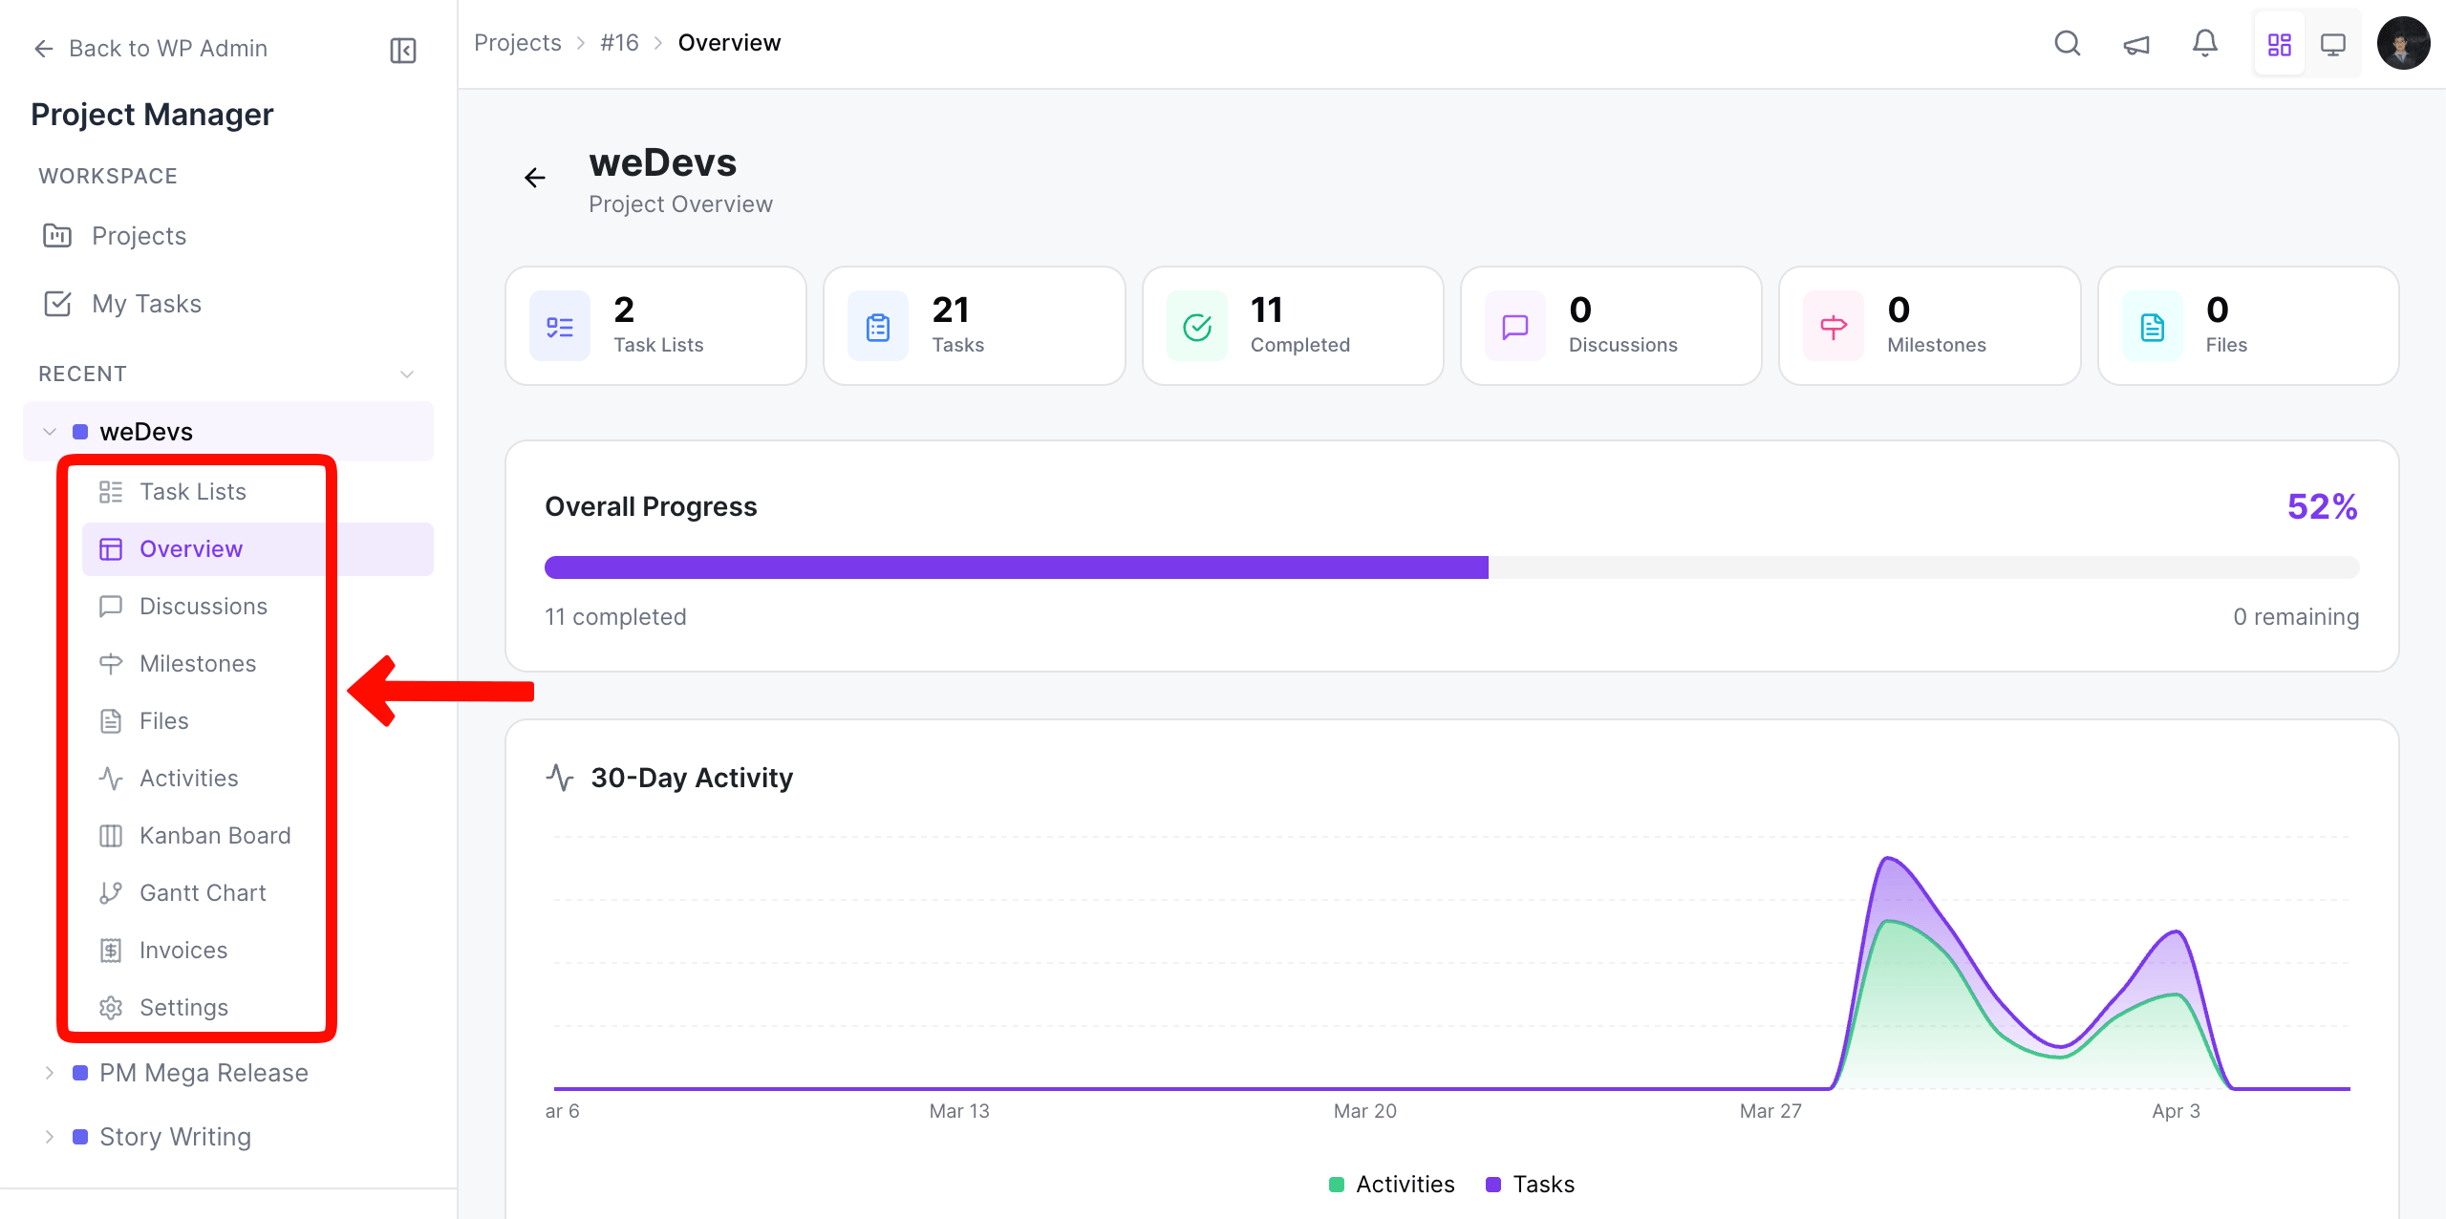Viewport: 2446px width, 1219px height.
Task: Expand the Story Writing project
Action: pyautogui.click(x=49, y=1136)
